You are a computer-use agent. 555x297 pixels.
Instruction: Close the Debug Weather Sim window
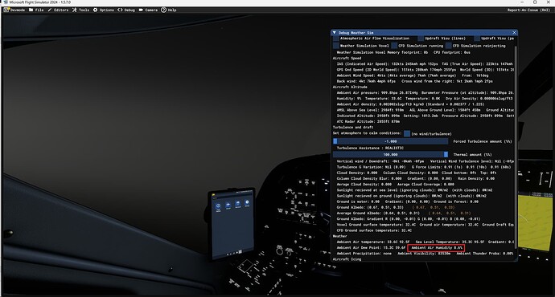(x=514, y=32)
